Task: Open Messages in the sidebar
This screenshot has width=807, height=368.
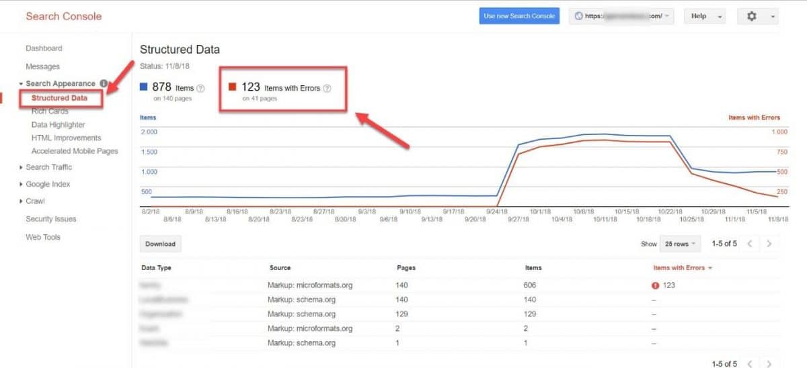Action: pyautogui.click(x=42, y=66)
